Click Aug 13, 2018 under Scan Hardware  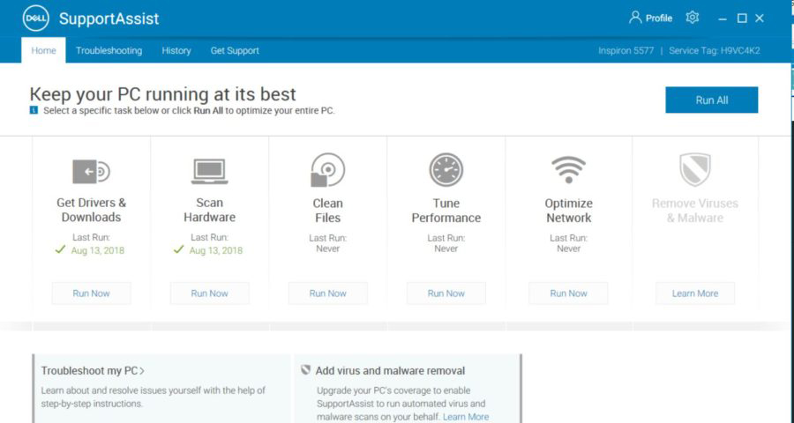[216, 250]
